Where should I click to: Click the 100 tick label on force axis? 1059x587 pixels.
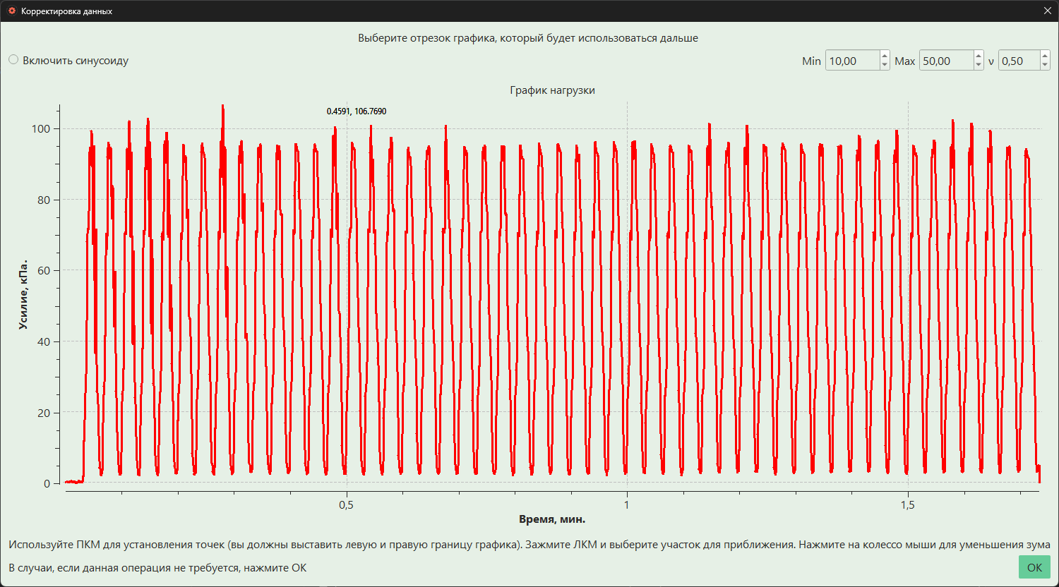(x=41, y=128)
